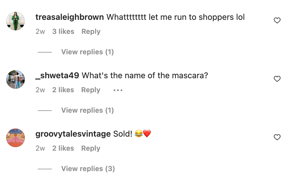Reply to treasaleighbrown's comment
Viewport: 288px width, 181px height.
[x=91, y=32]
